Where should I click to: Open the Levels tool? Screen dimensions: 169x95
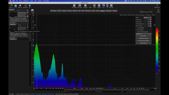coord(94,6)
